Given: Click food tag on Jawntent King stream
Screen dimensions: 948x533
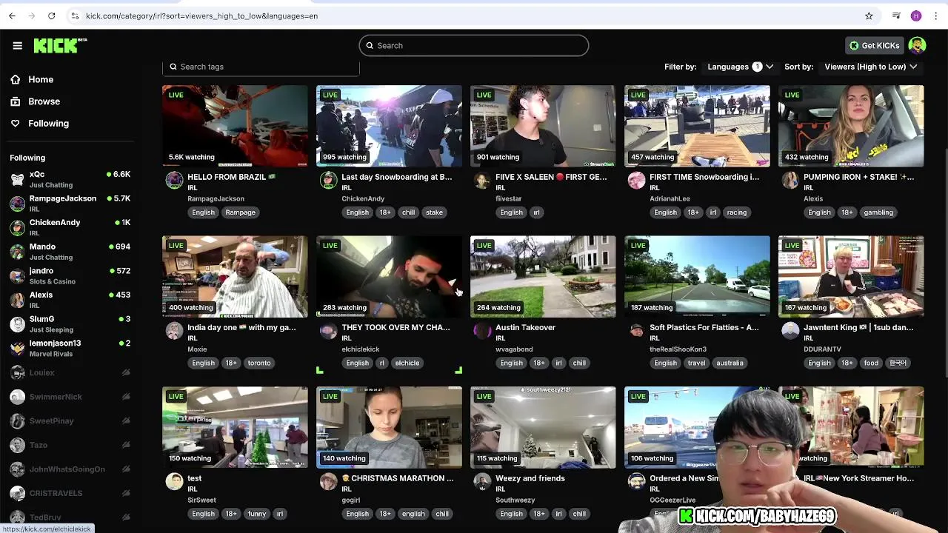Looking at the screenshot, I should point(871,363).
